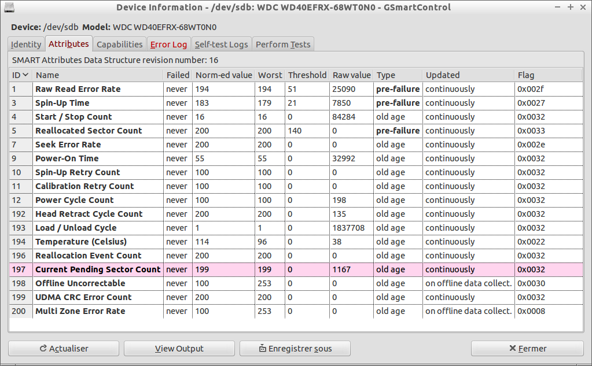This screenshot has width=592, height=366.
Task: Click the 0x0030 flag of Offline Uncorrectable
Action: (531, 283)
